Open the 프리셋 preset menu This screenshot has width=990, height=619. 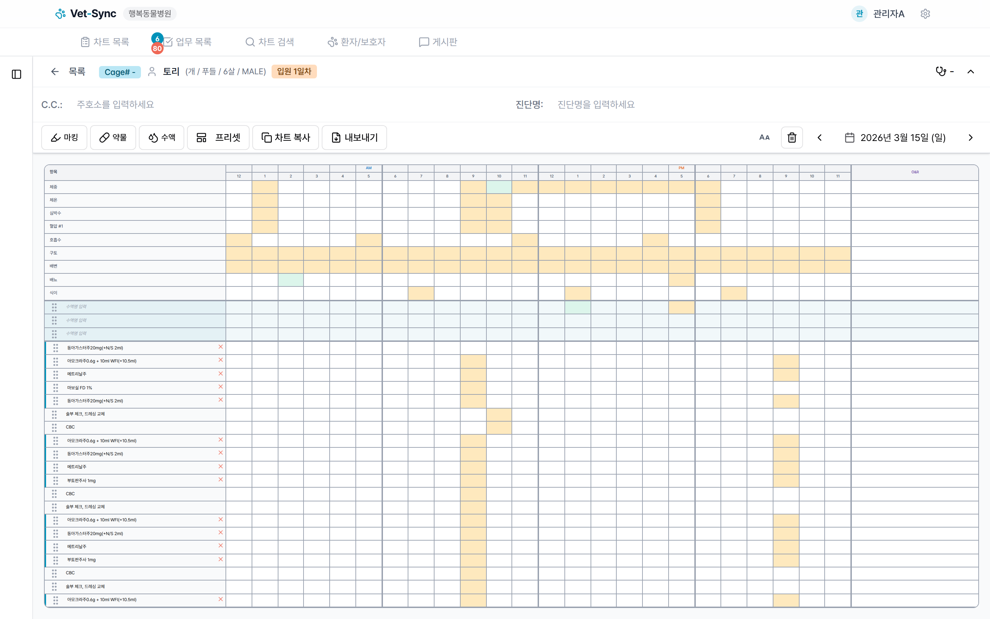click(x=218, y=138)
